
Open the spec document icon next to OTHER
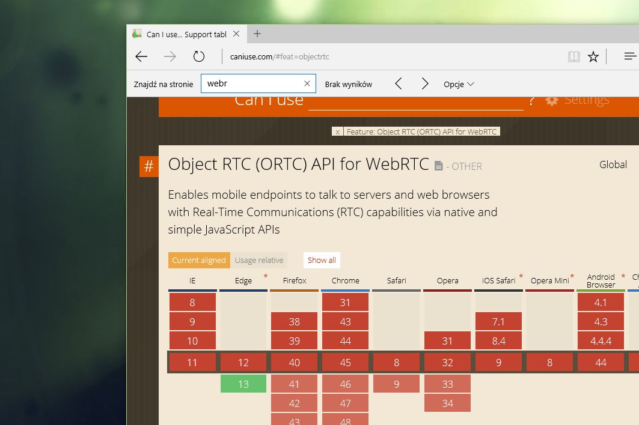click(x=438, y=166)
